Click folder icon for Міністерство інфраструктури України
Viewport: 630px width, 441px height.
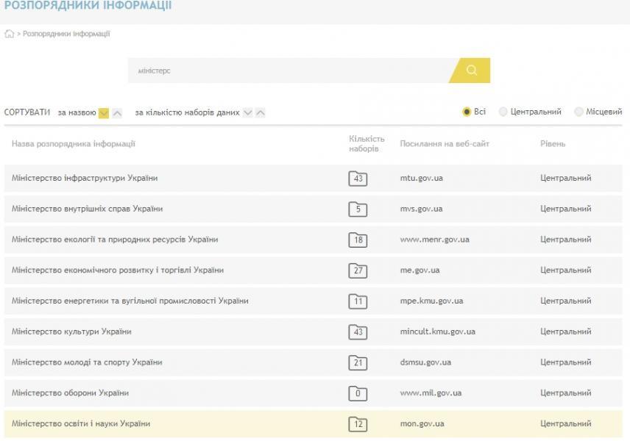[358, 178]
